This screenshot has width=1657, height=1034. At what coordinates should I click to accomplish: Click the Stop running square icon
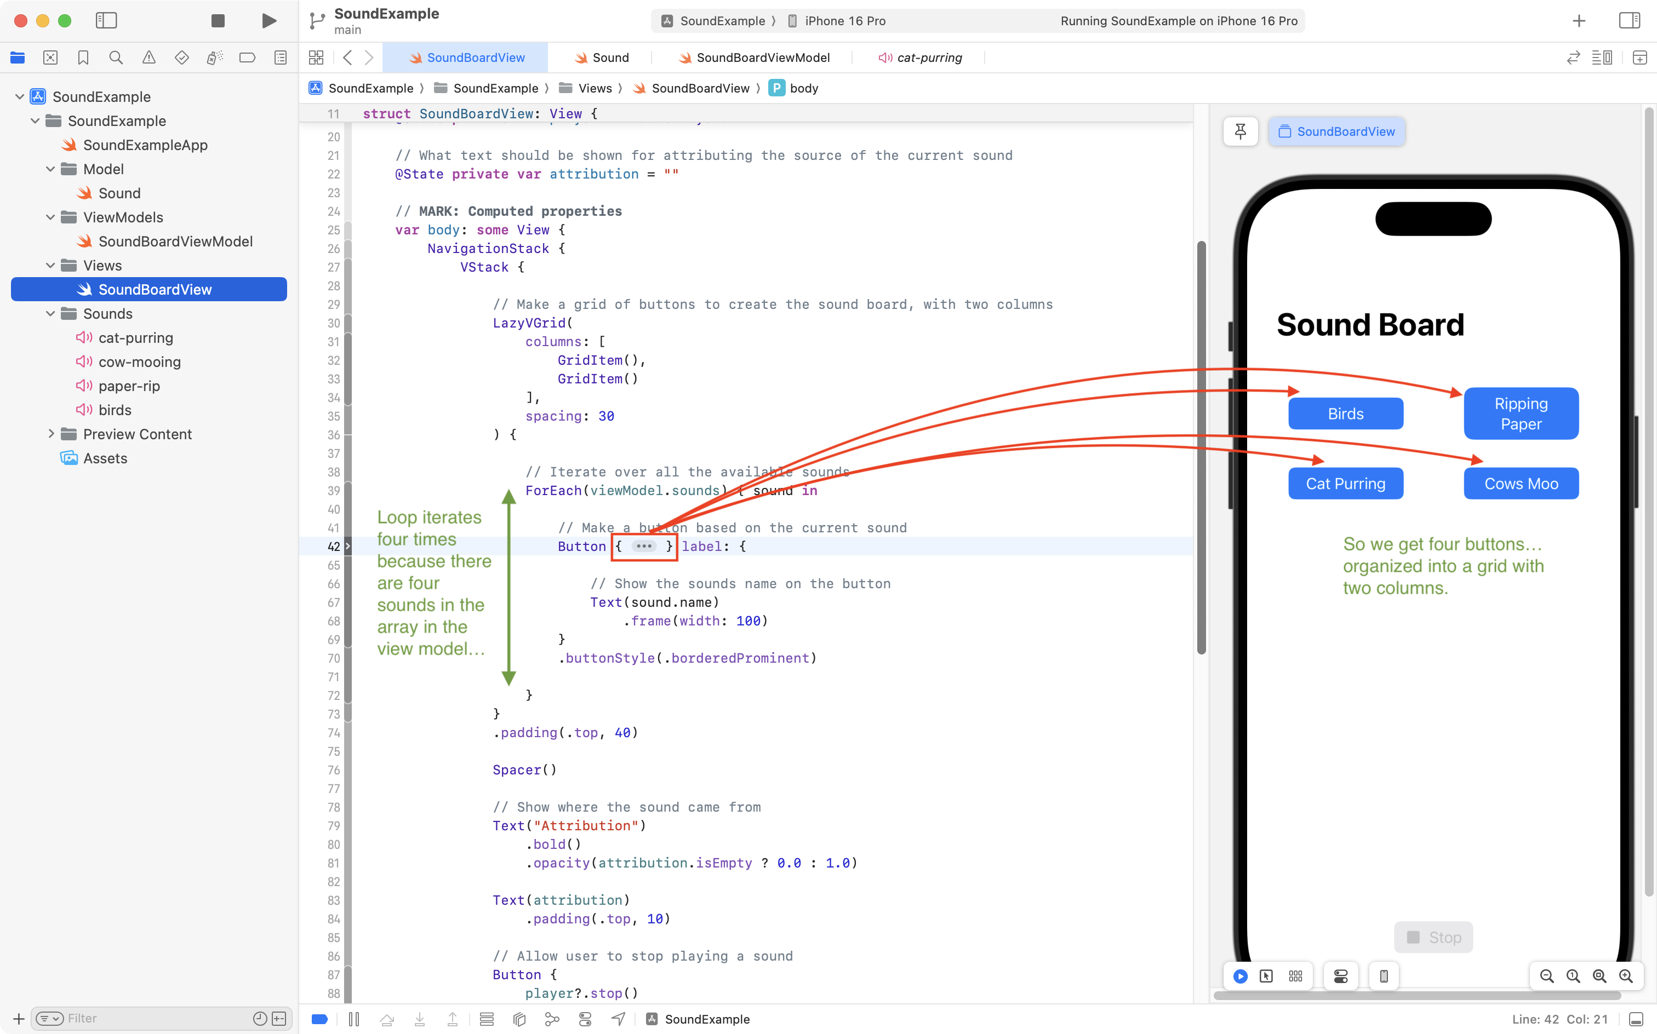(x=218, y=20)
